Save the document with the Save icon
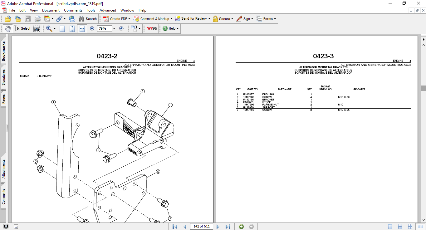 (x=28, y=19)
